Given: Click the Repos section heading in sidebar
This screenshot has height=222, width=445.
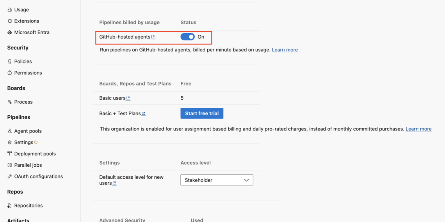Looking at the screenshot, I should tap(15, 192).
